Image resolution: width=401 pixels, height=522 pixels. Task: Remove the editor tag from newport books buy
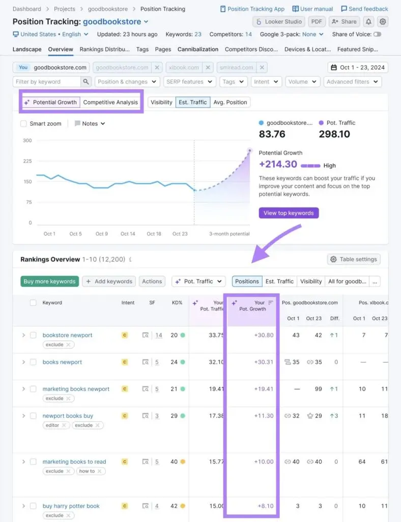[64, 425]
